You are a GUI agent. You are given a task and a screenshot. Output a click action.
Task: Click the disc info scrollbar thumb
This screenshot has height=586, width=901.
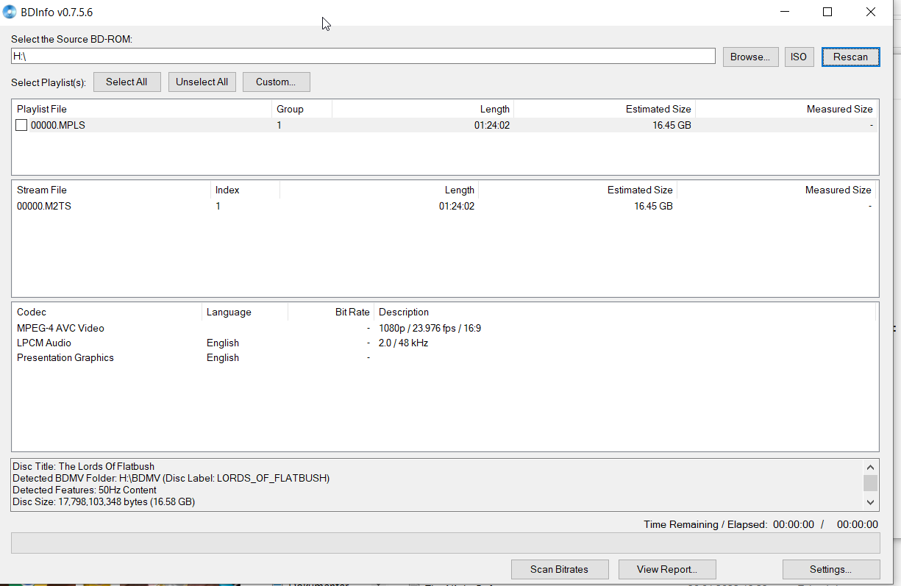(871, 483)
